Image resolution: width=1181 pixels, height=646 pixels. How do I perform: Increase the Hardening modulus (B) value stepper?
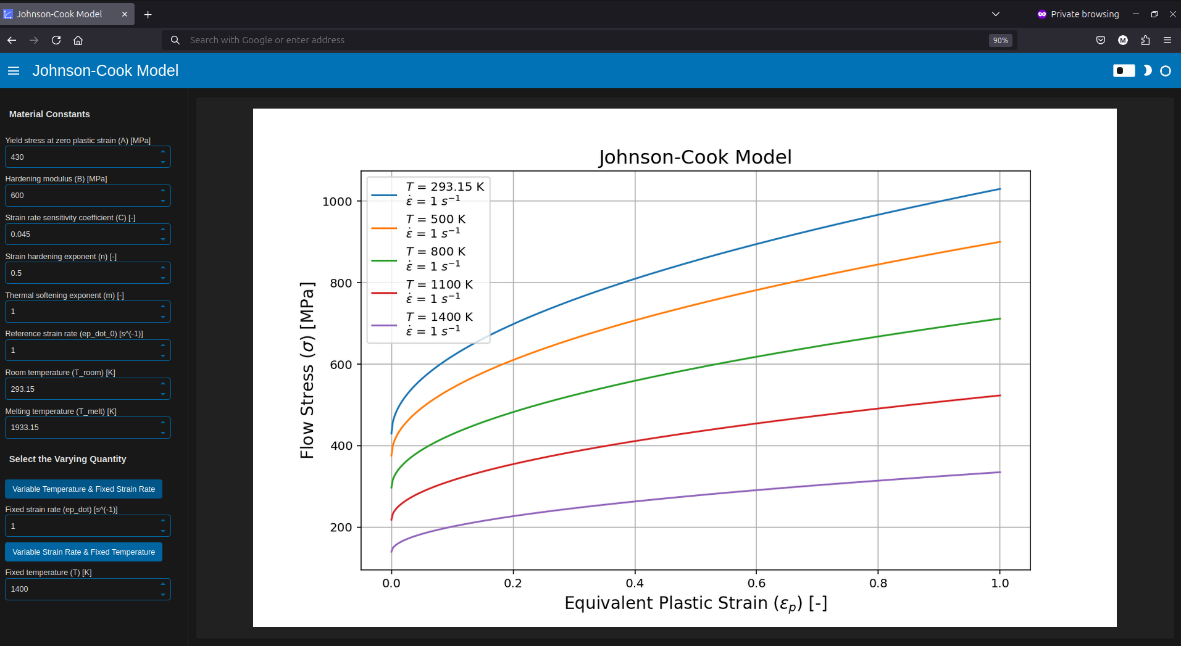click(163, 191)
